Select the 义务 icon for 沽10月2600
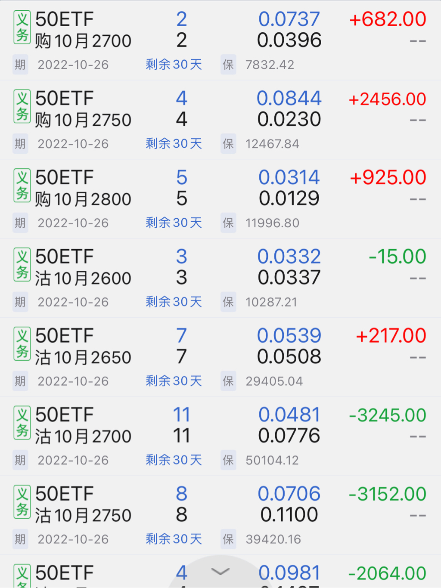 click(22, 264)
